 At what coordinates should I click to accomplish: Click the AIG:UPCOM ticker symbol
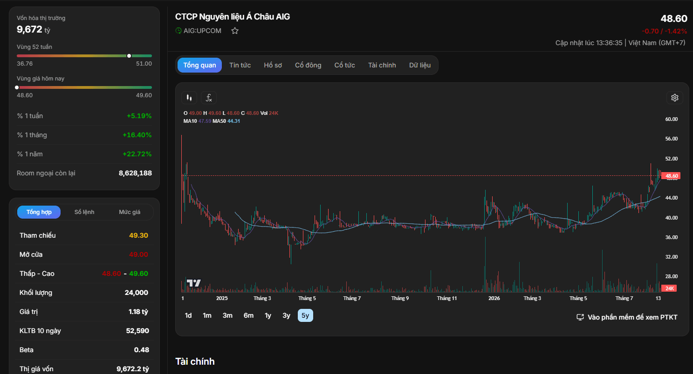coord(202,31)
